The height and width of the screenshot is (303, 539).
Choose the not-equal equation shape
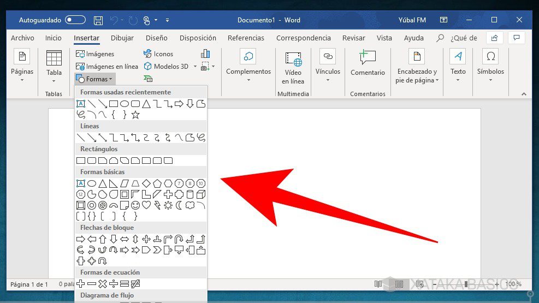[x=135, y=284]
